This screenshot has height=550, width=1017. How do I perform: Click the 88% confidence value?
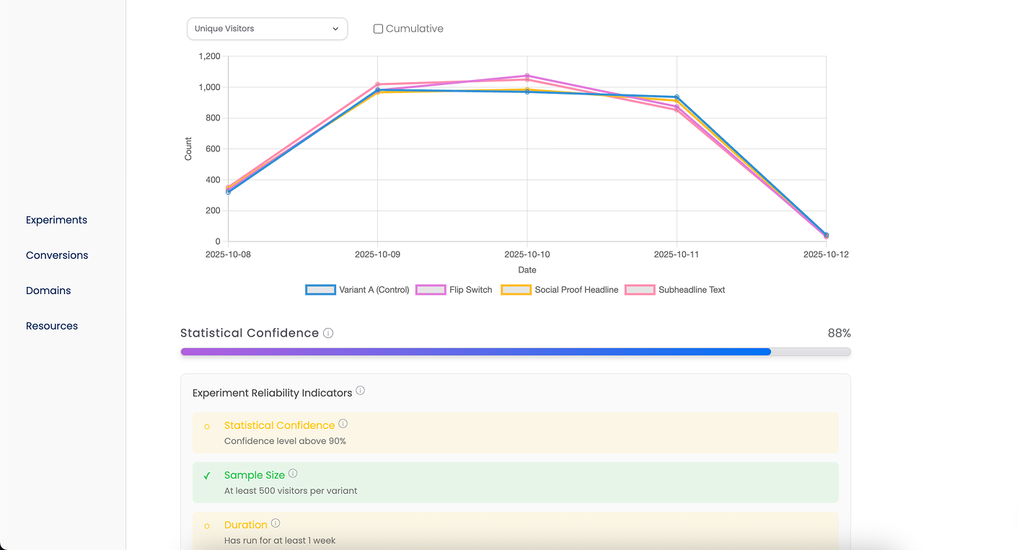pos(839,333)
